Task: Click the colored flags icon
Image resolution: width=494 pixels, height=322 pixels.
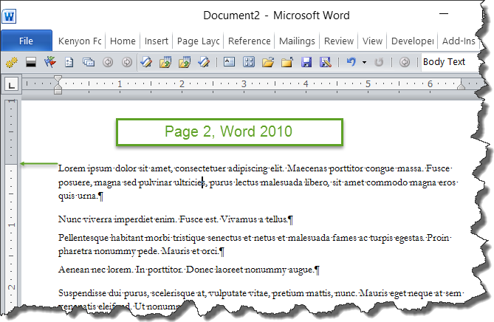Action: (50, 62)
